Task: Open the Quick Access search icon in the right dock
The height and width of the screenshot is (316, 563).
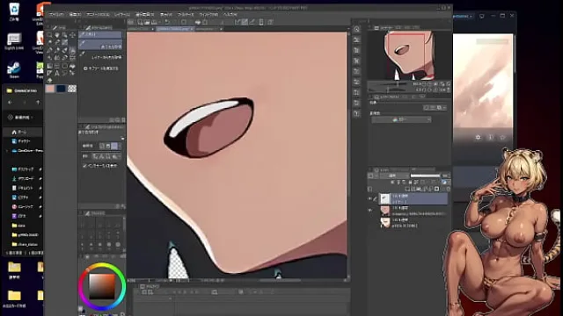Action: point(356,29)
